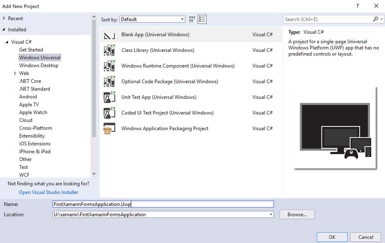This screenshot has height=243, width=385.
Task: Switch to small icons view
Action: coord(192,19)
